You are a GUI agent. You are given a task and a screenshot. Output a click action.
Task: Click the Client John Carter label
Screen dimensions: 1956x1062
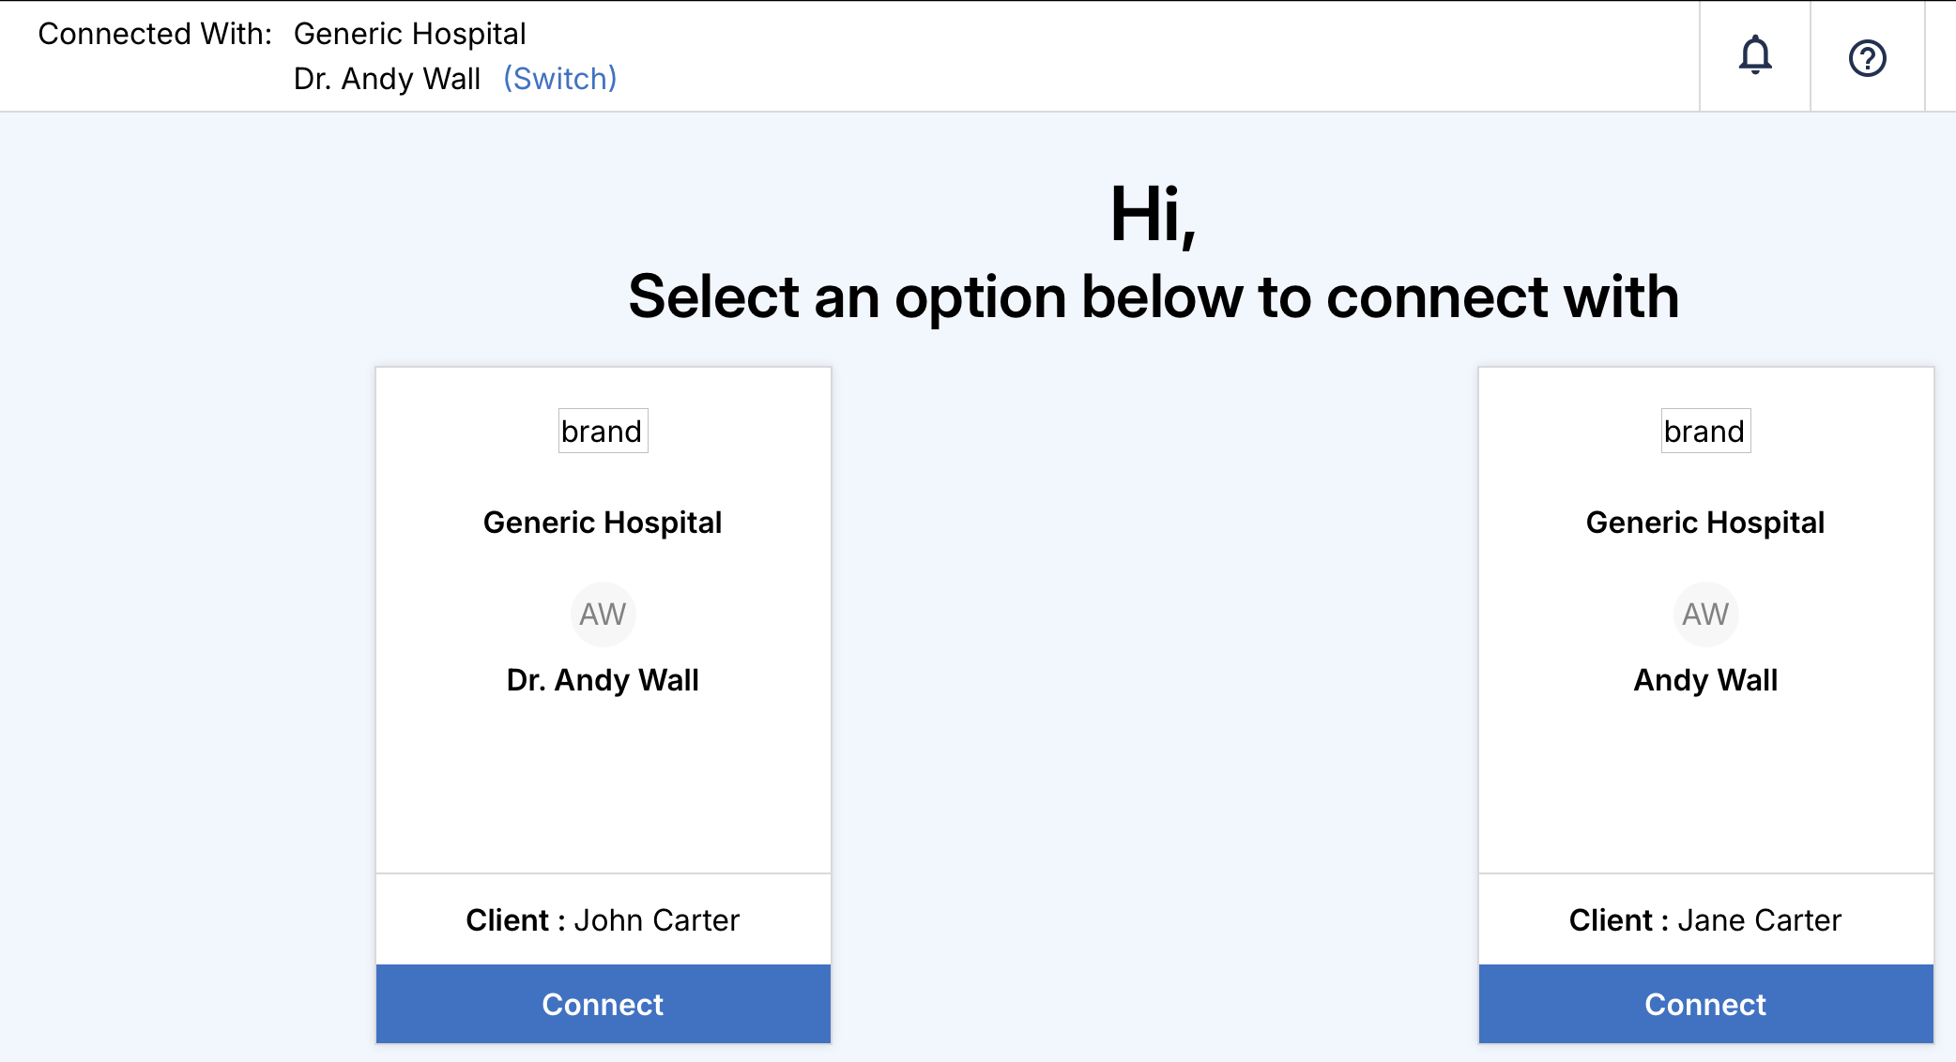tap(603, 920)
